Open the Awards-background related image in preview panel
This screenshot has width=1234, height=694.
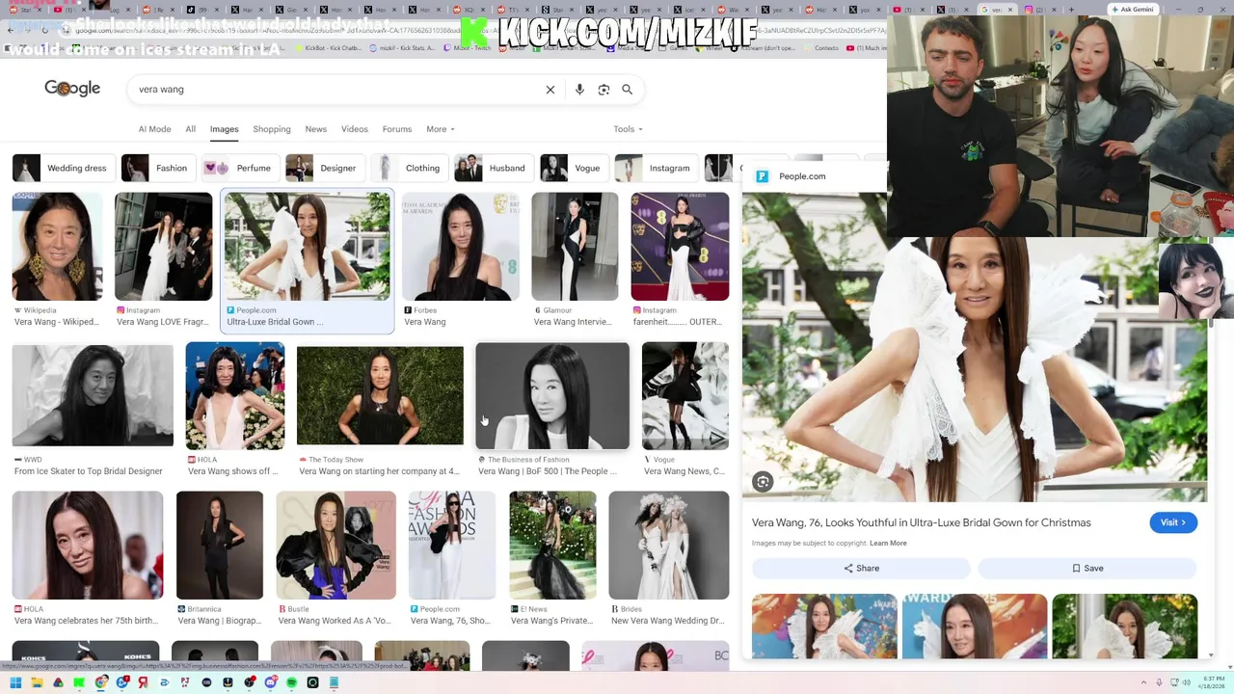(x=975, y=627)
